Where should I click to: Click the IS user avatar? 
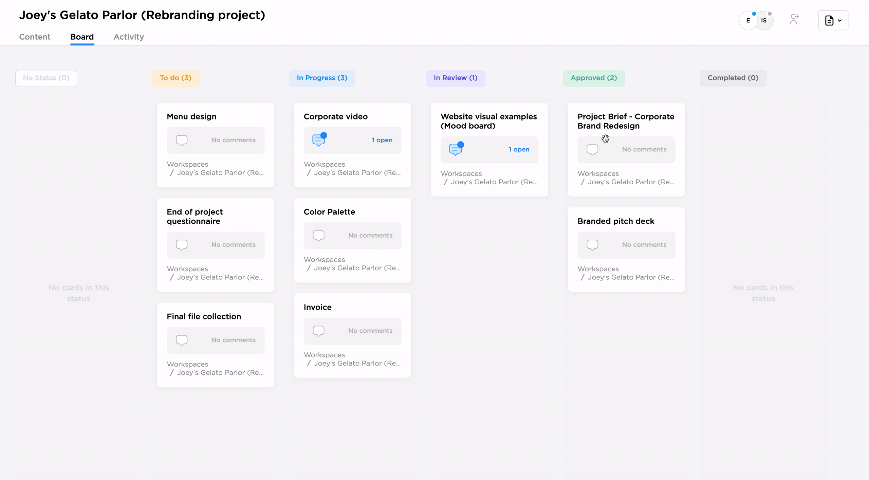[764, 20]
